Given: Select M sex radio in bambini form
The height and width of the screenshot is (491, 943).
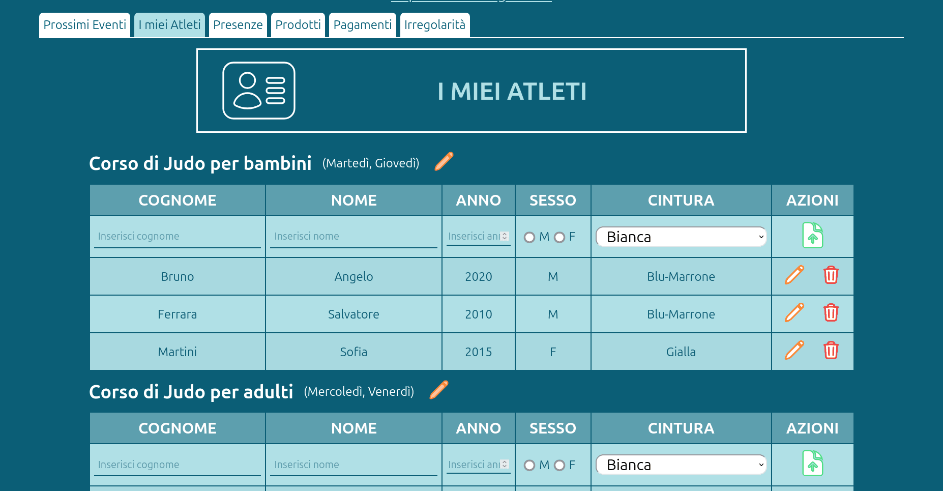Looking at the screenshot, I should click(x=529, y=237).
